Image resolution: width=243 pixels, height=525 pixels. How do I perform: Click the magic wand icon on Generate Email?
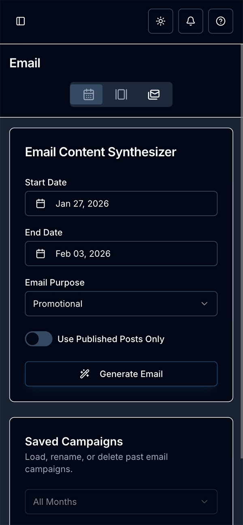coord(85,374)
